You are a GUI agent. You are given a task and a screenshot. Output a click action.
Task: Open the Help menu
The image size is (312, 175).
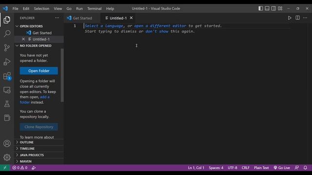[110, 9]
